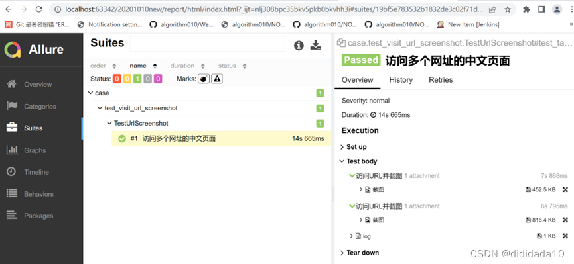
Task: Open the Behaviors list icon
Action: pos(12,194)
